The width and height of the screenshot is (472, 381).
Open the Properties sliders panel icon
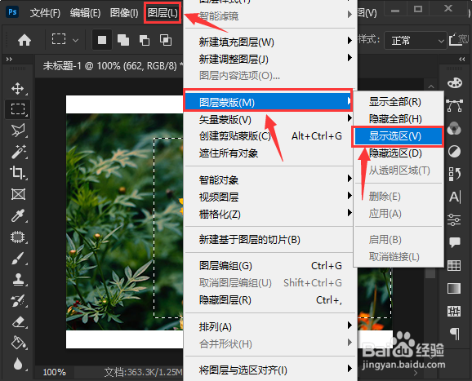tap(454, 219)
